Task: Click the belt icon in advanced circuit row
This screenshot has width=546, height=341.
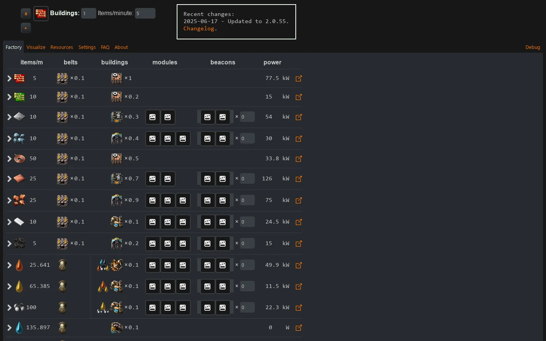Action: coord(63,78)
